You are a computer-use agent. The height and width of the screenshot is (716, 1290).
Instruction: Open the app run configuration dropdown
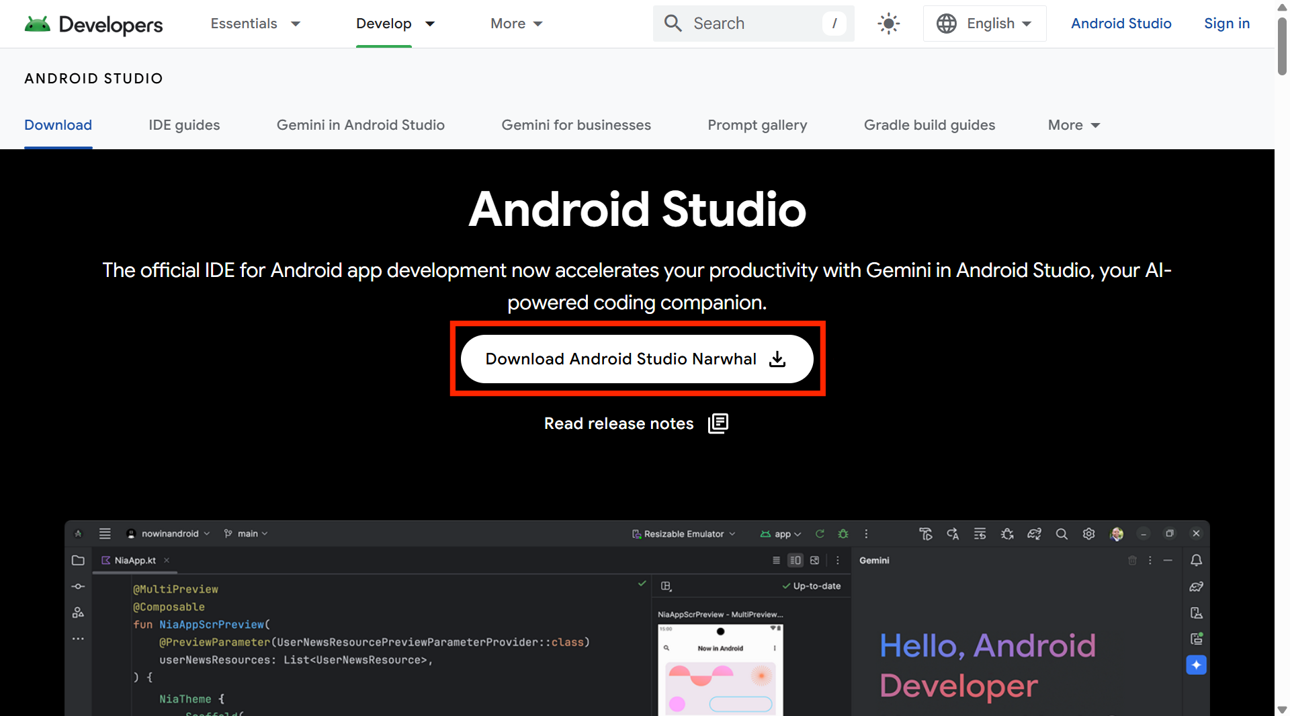point(781,534)
